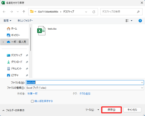
Task: Click pin icon next to デスクトップ
Action: pos(27,55)
